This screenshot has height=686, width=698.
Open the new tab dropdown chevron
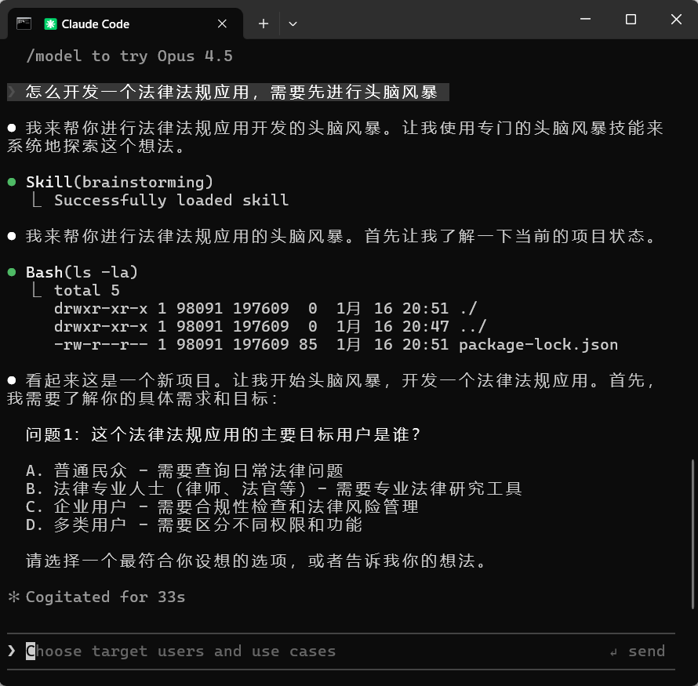(x=292, y=24)
